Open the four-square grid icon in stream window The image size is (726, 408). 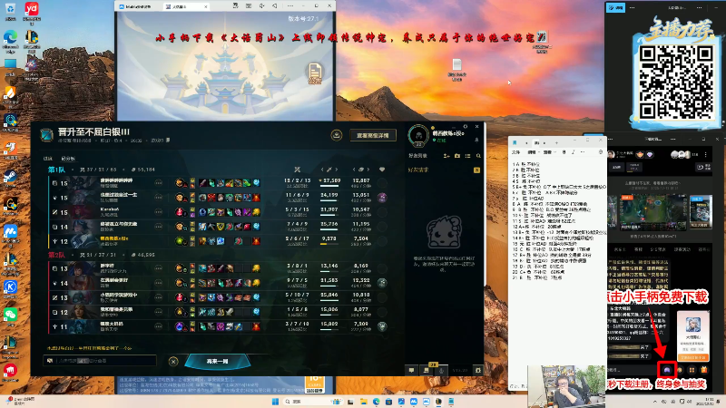(692, 370)
